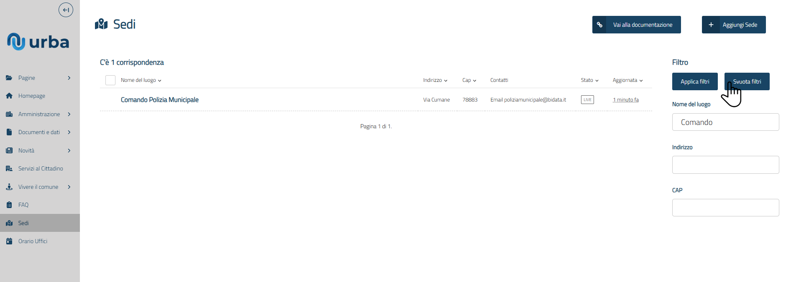Click the Servizi al Cittadino icon
Image resolution: width=786 pixels, height=282 pixels.
[x=9, y=168]
